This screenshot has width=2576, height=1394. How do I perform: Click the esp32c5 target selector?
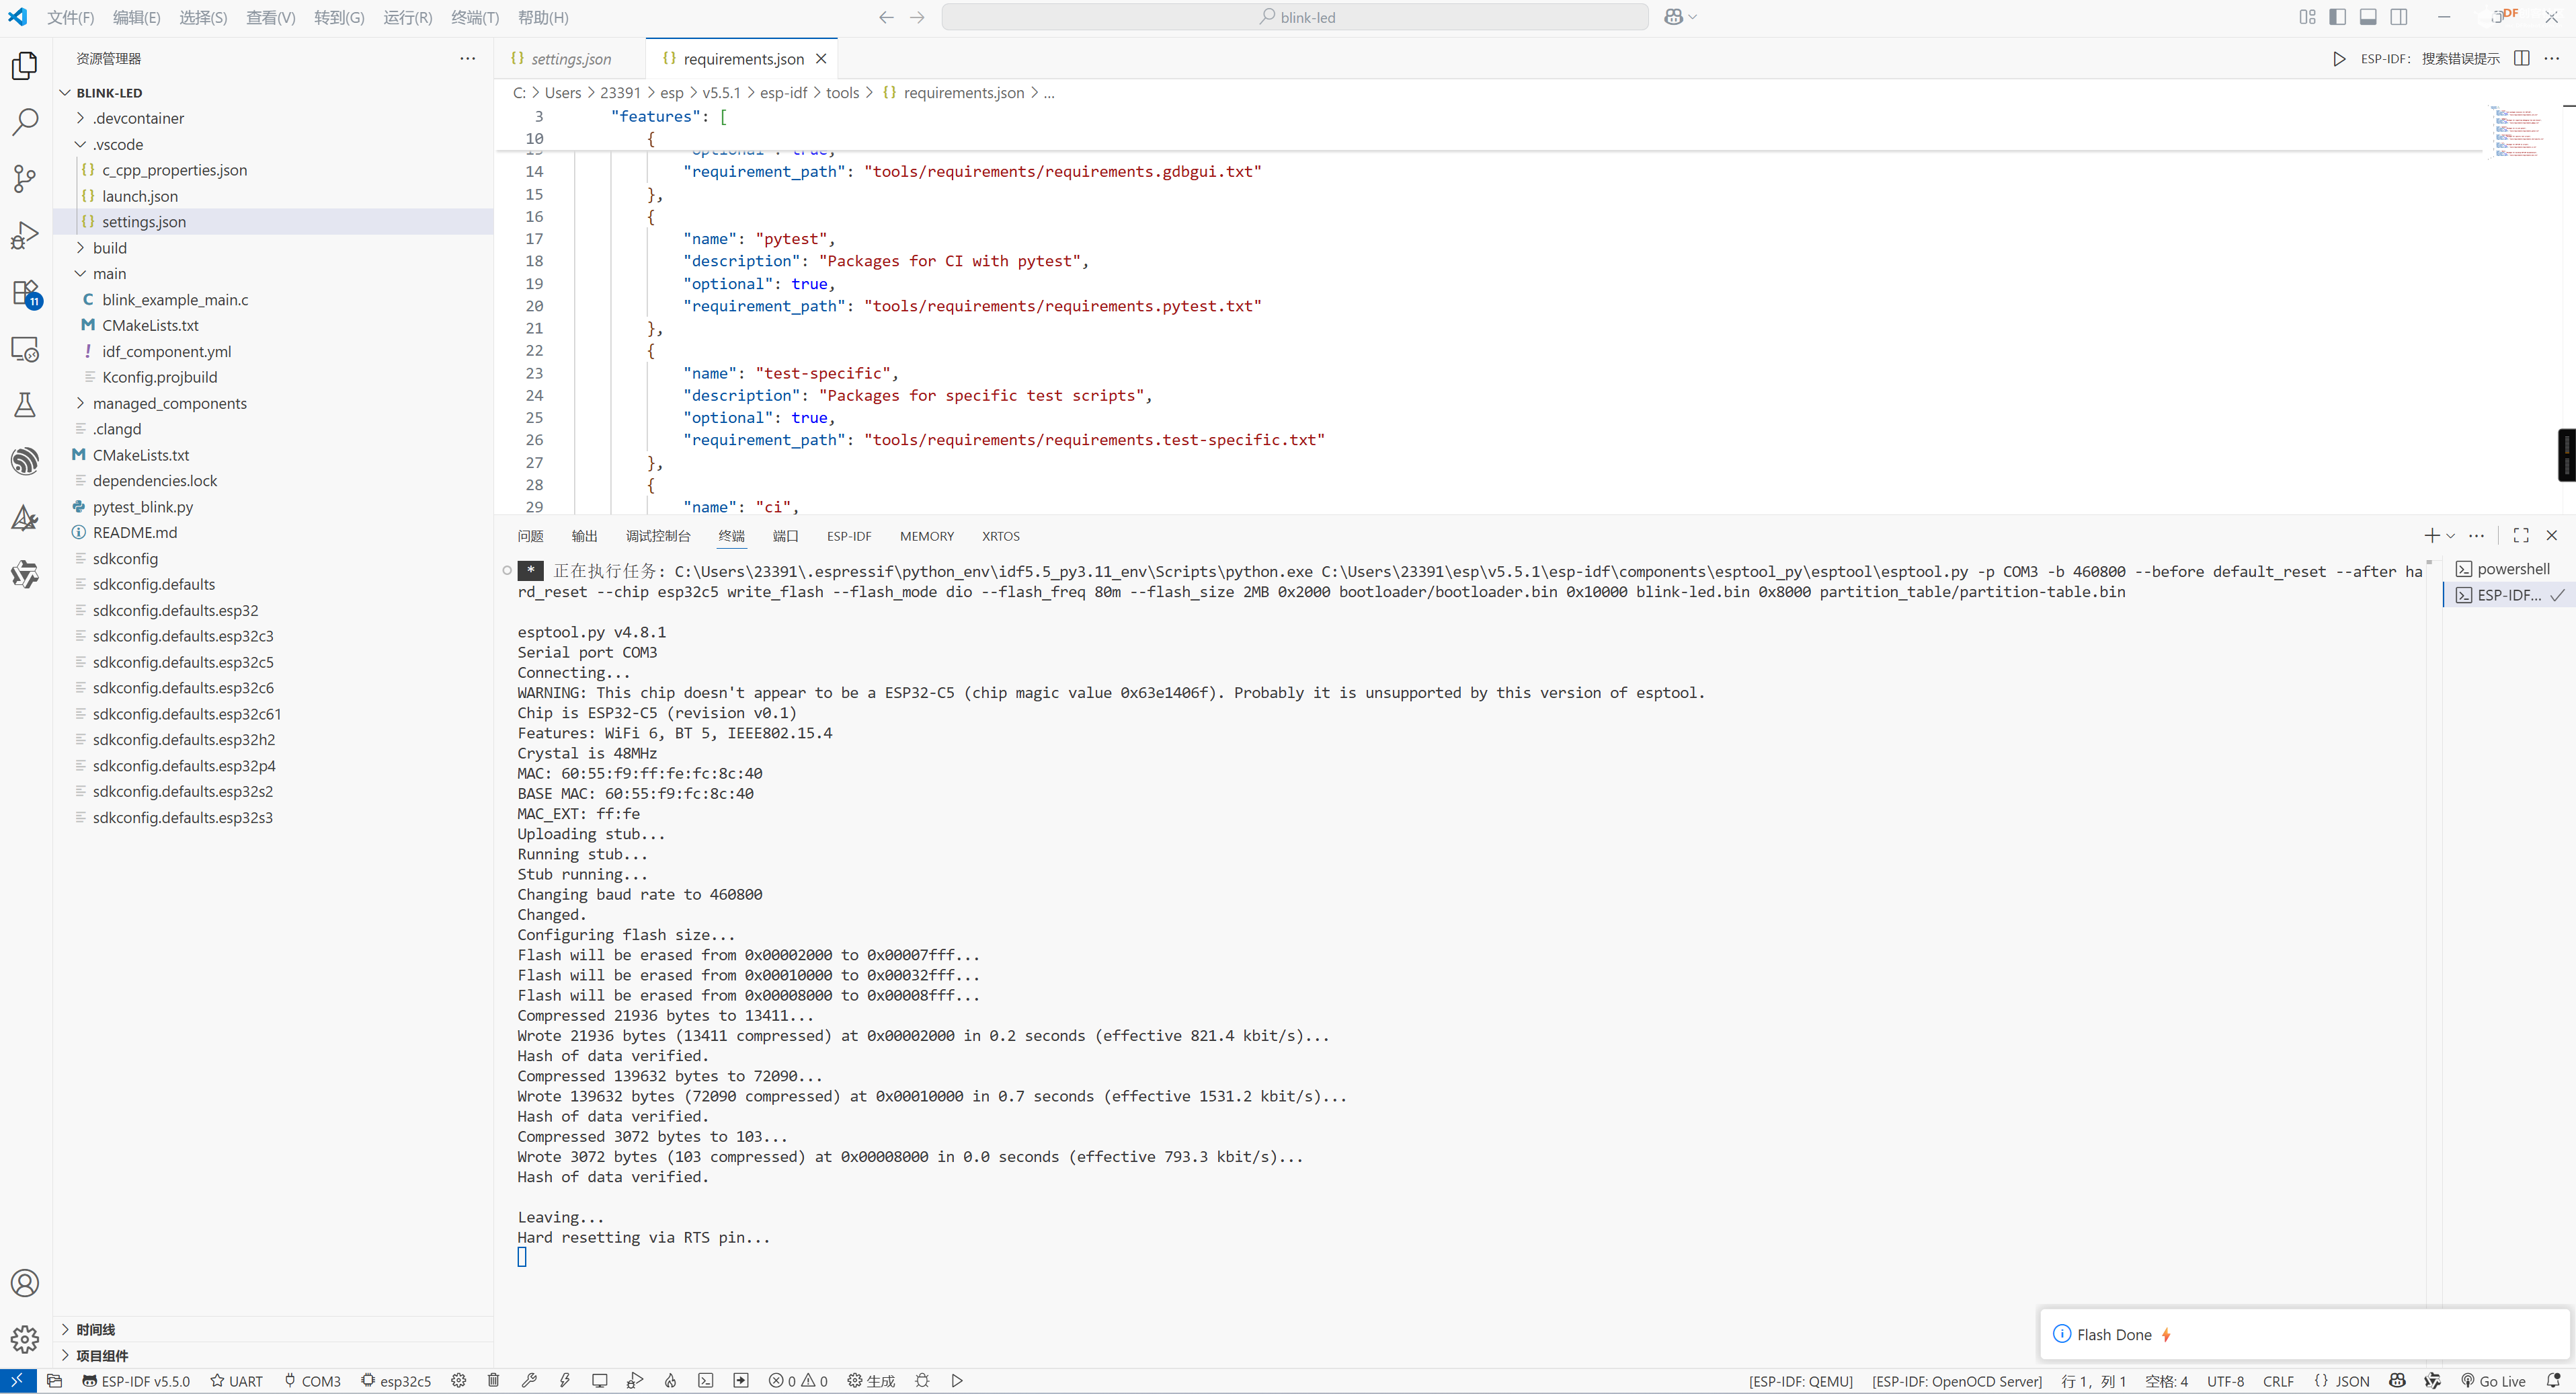click(x=396, y=1380)
